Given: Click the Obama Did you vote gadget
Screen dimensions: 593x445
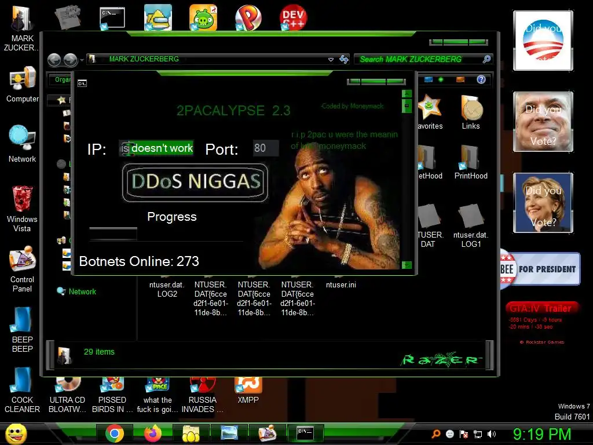Looking at the screenshot, I should [543, 41].
